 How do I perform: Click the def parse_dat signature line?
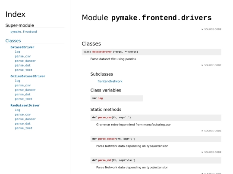coord(156,160)
